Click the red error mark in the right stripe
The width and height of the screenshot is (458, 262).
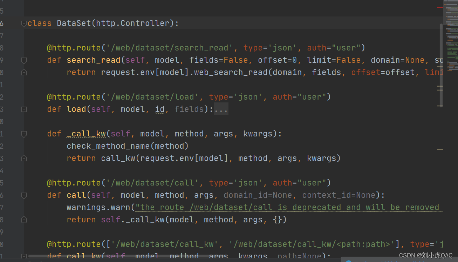pos(440,7)
